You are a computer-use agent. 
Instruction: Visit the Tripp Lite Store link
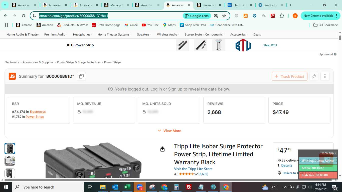[x=193, y=169]
